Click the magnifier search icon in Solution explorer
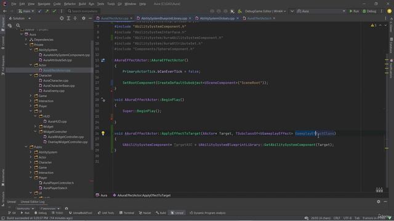Screen dimensions: 394x221 18,25
